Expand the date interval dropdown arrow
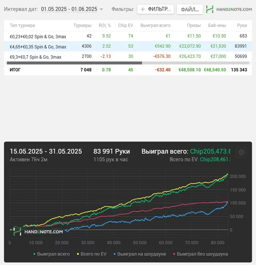Screen dimensions: 256x265 pos(101,9)
